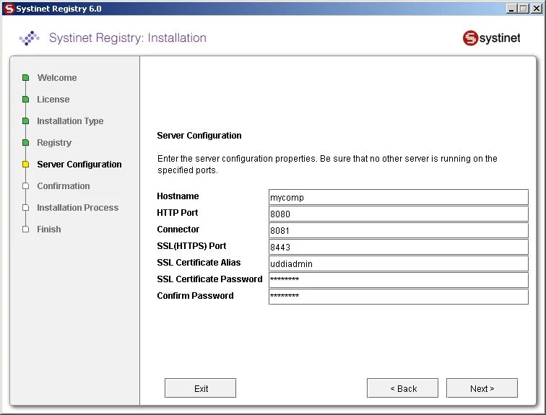Click the Next button
This screenshot has height=415, width=546.
[482, 388]
